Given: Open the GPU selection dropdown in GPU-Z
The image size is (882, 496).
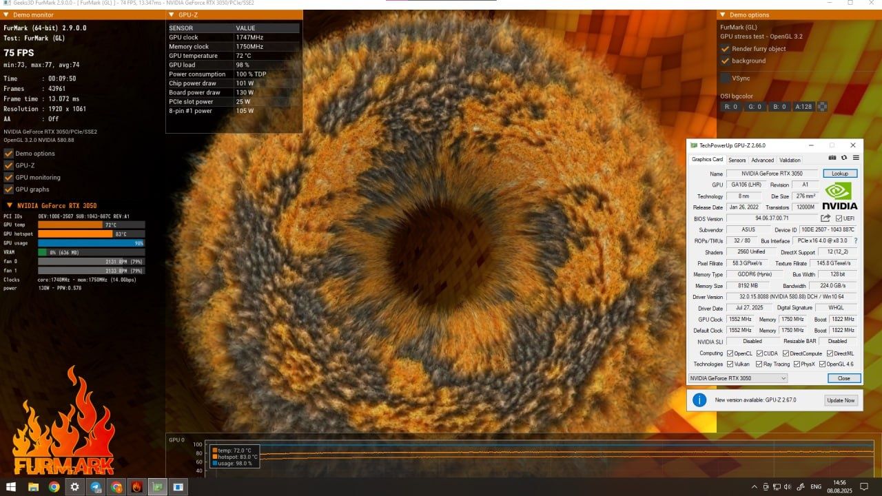Looking at the screenshot, I should coord(737,378).
